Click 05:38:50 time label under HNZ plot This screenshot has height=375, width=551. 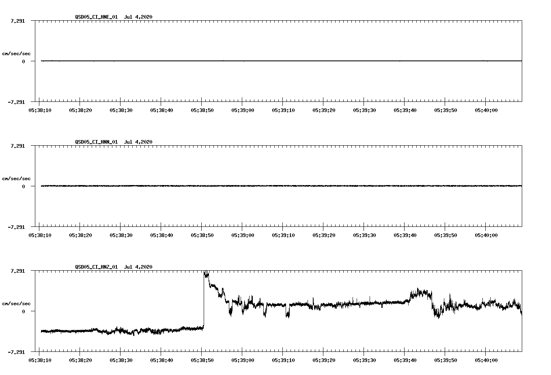(x=202, y=360)
